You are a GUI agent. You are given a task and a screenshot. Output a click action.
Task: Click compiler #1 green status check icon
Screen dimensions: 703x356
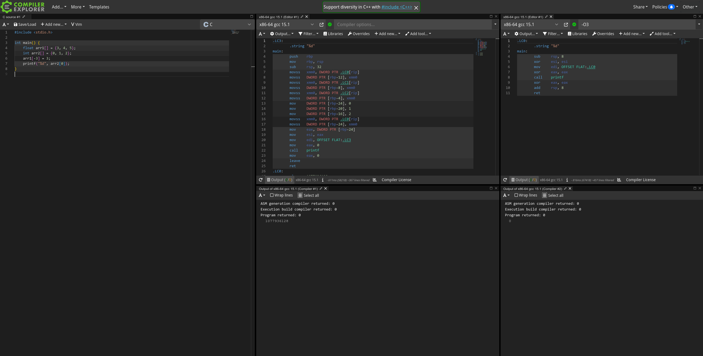pos(330,24)
